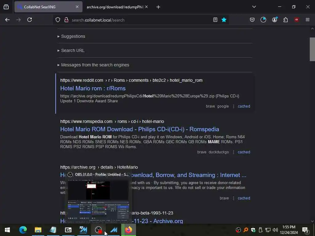Screen dimensions: 315x236
Task: Open Windows Security shield tray icon
Action: (x=253, y=230)
